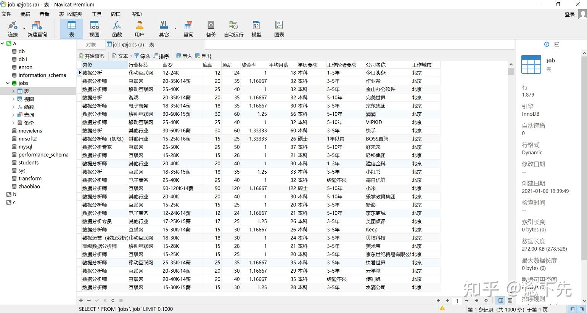Go to the previous page of records
The width and height of the screenshot is (587, 313).
point(448,300)
